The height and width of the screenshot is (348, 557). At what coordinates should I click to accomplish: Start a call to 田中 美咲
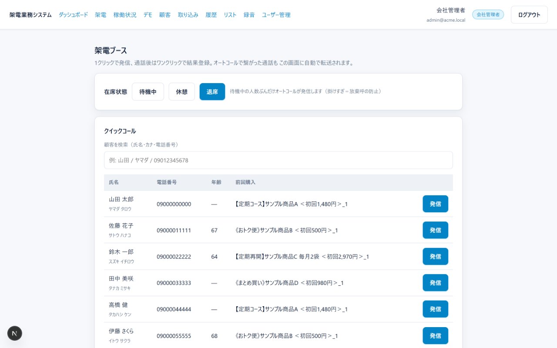(x=436, y=283)
